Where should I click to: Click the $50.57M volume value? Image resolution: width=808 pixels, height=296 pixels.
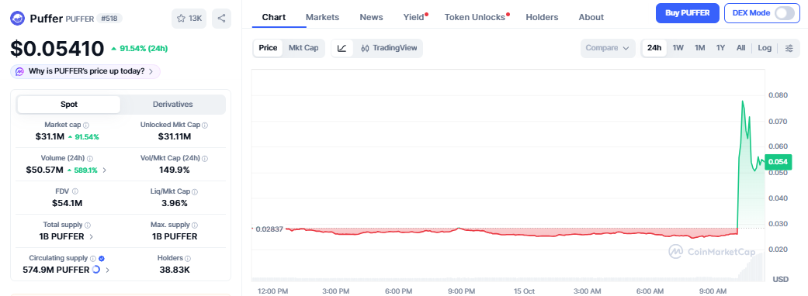coord(45,170)
